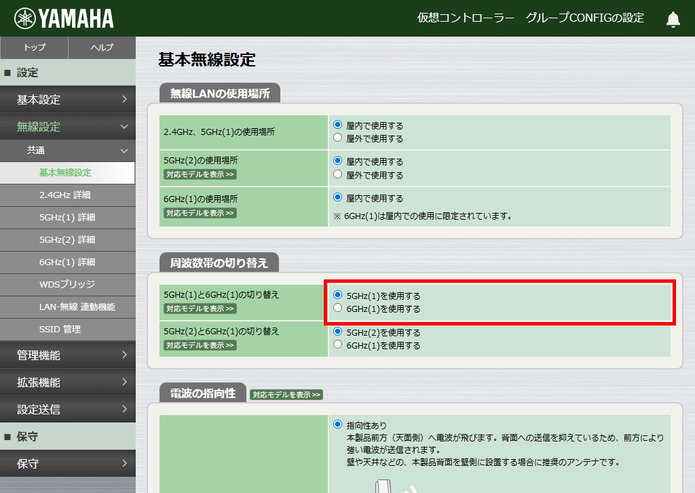The width and height of the screenshot is (695, 493).
Task: Click the 6GHz(1)は屋内での使用に限定 note
Action: click(x=424, y=216)
